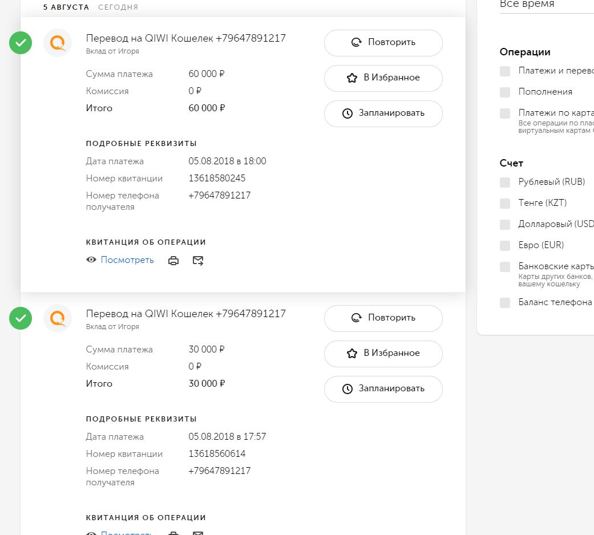Open the Посмотреть receipt link
The image size is (594, 535).
(x=127, y=260)
